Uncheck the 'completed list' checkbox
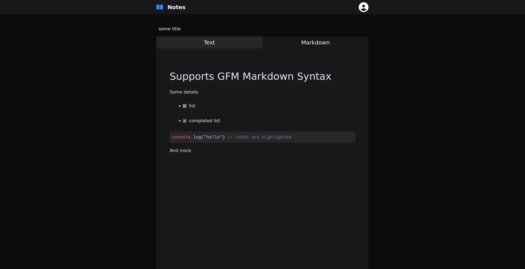The height and width of the screenshot is (269, 525). (184, 121)
